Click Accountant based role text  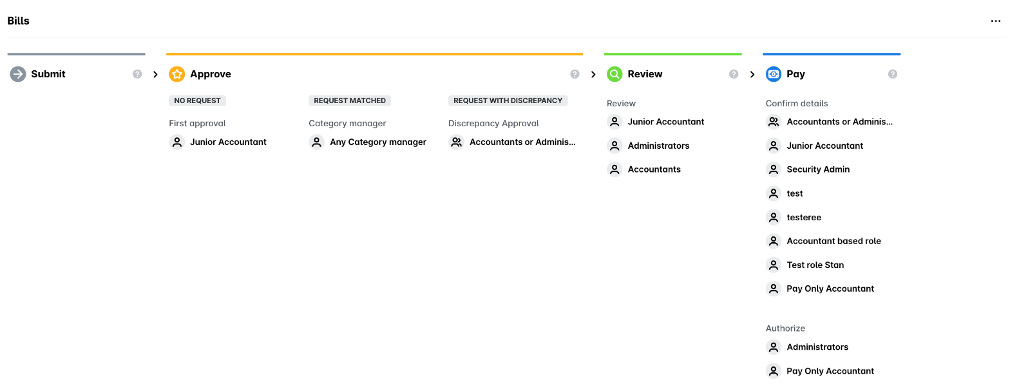pos(834,241)
